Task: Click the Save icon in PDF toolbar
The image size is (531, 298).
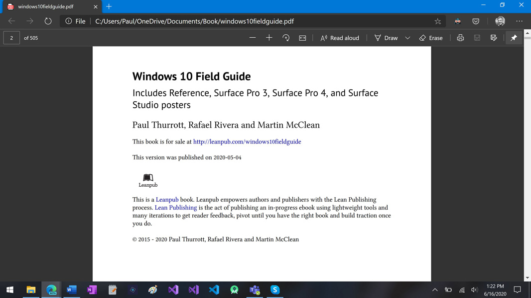Action: (477, 38)
